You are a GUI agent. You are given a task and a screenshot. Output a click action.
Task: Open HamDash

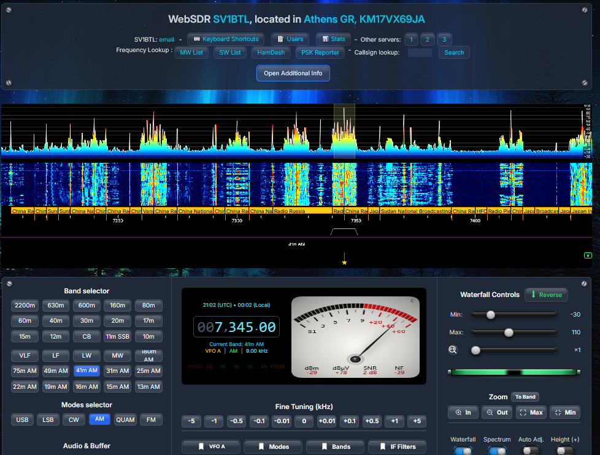271,52
